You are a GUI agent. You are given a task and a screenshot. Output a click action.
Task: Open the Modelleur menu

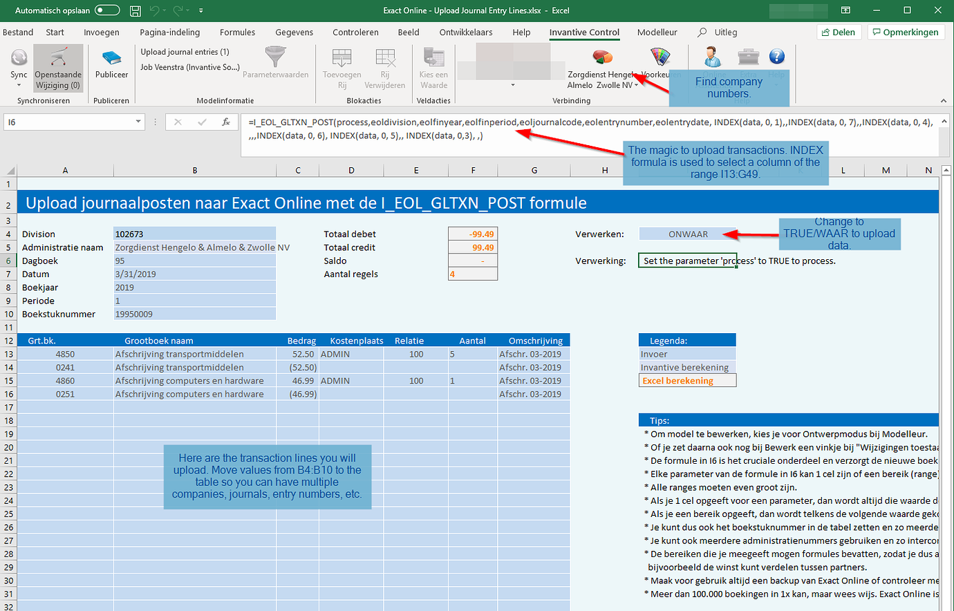coord(657,32)
